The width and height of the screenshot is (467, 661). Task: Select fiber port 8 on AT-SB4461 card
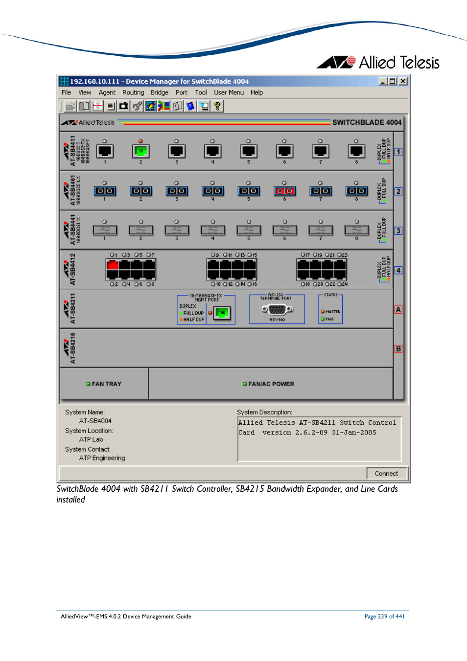point(356,191)
